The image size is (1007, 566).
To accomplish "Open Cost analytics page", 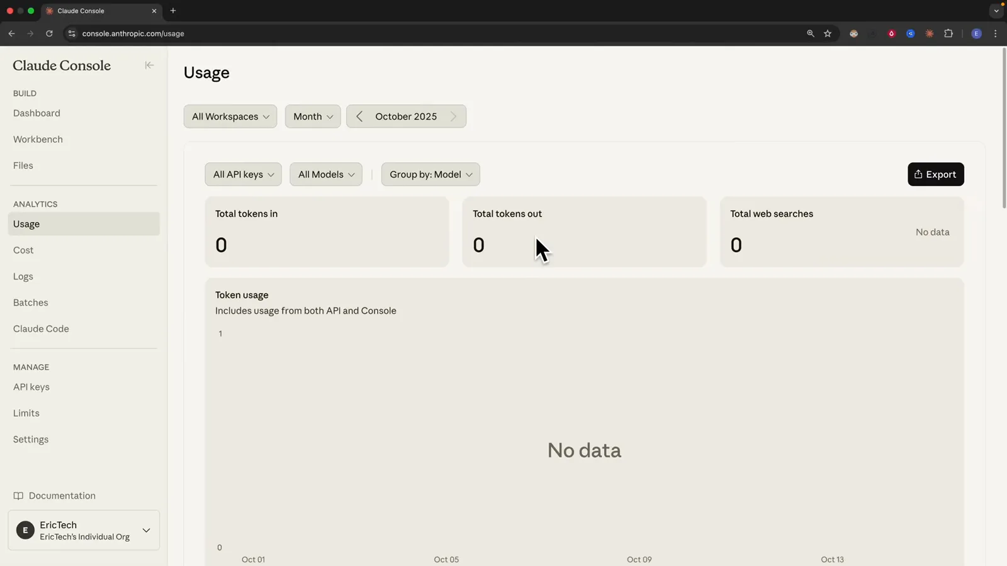I will coord(23,250).
